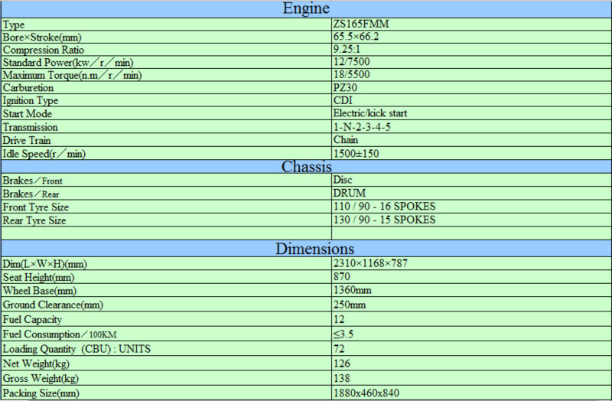The height and width of the screenshot is (401, 612).
Task: Click the 9.25:1 value
Action: click(347, 49)
